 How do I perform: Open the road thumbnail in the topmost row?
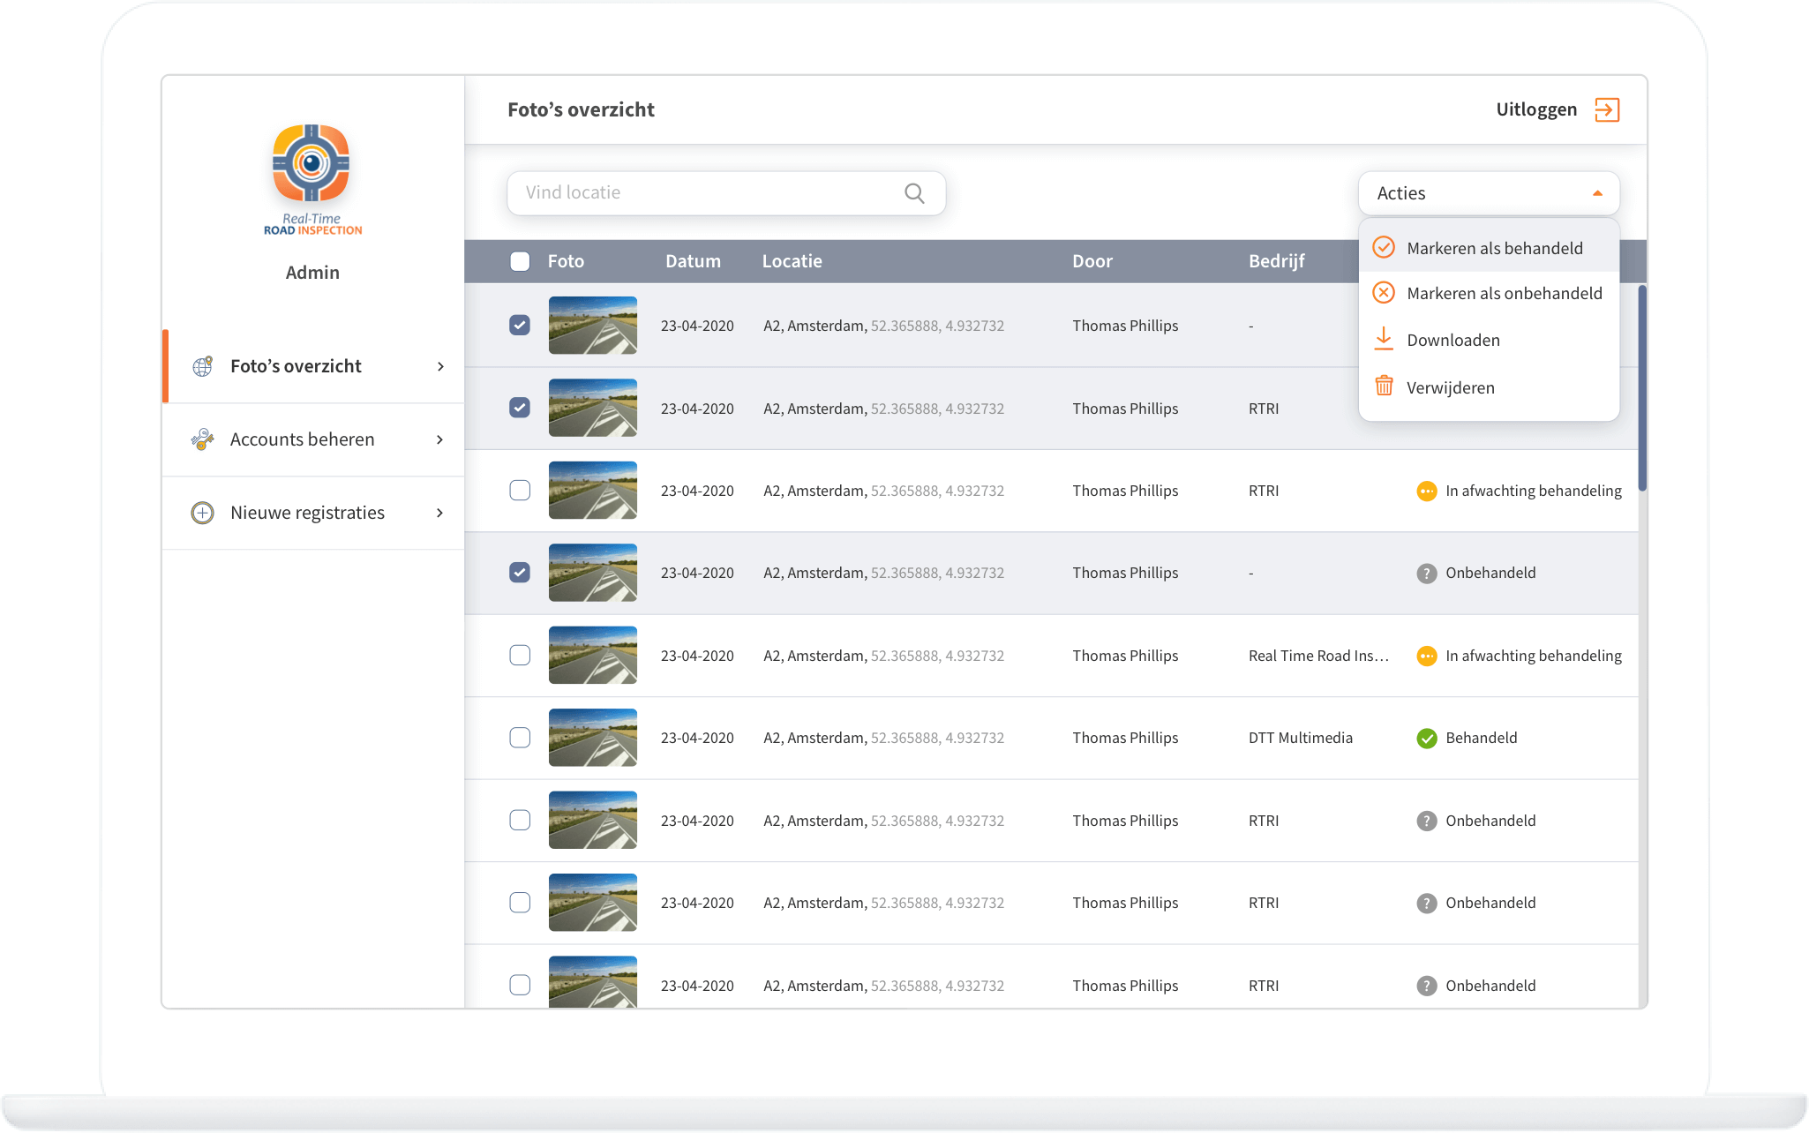[593, 326]
